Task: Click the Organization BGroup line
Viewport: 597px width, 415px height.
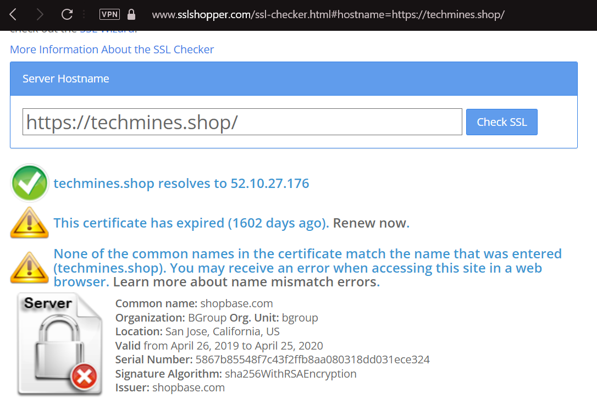Action: click(217, 318)
